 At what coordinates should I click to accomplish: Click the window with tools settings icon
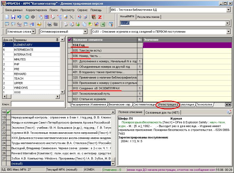[111, 24]
